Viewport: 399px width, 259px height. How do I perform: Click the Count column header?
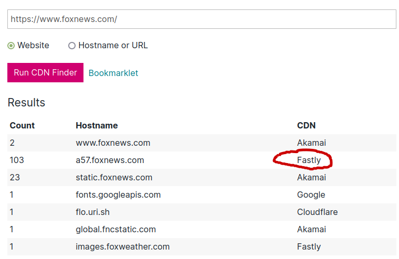tap(22, 125)
